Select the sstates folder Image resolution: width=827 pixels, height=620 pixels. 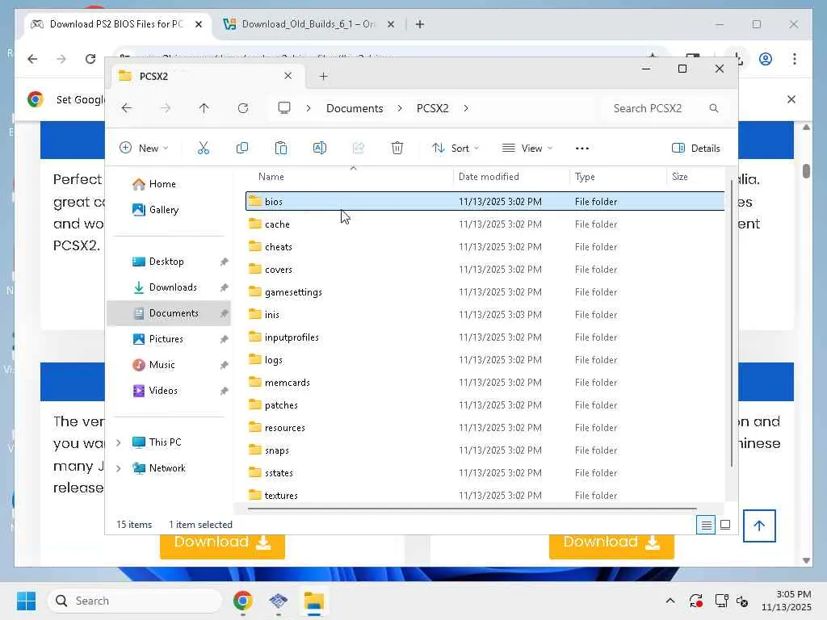pos(485,473)
